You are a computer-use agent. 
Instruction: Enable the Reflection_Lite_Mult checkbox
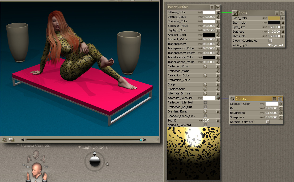[x=205, y=102]
